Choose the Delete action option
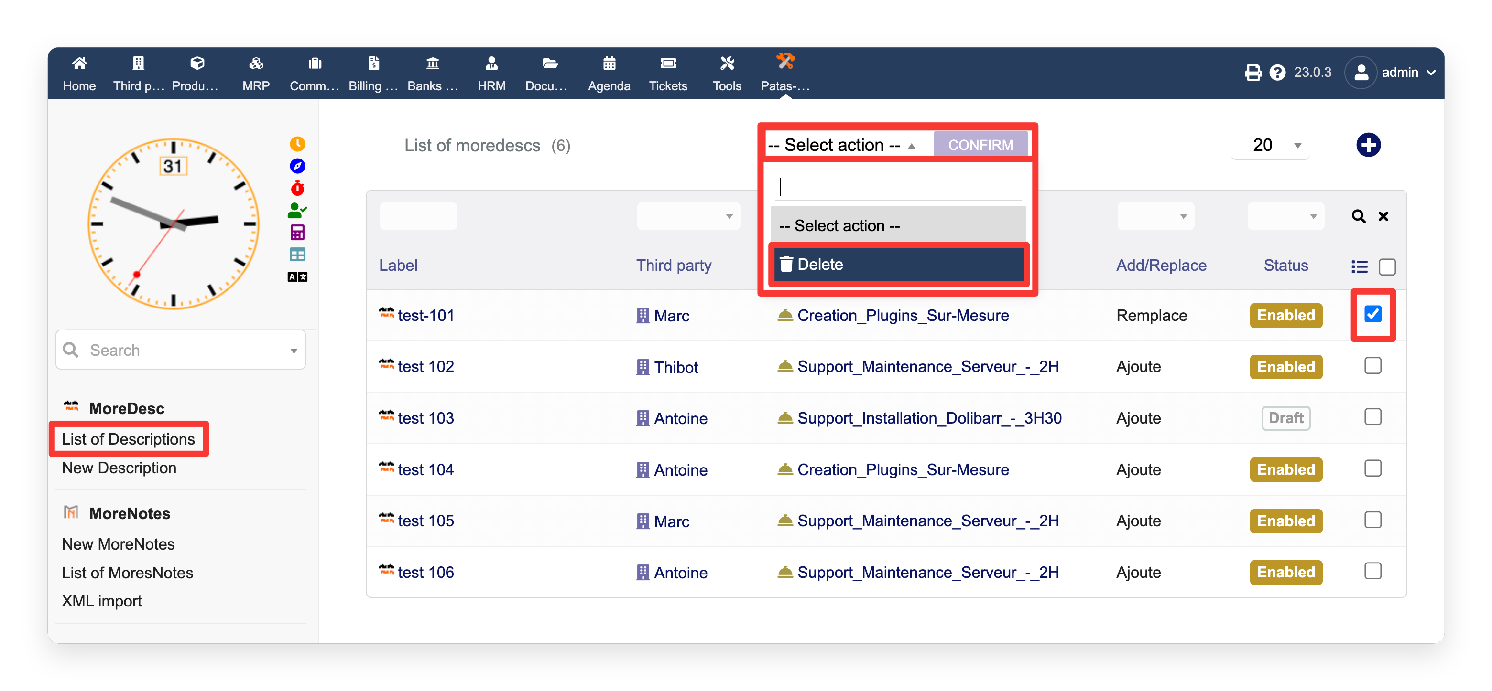The width and height of the screenshot is (1492, 691). [x=898, y=265]
